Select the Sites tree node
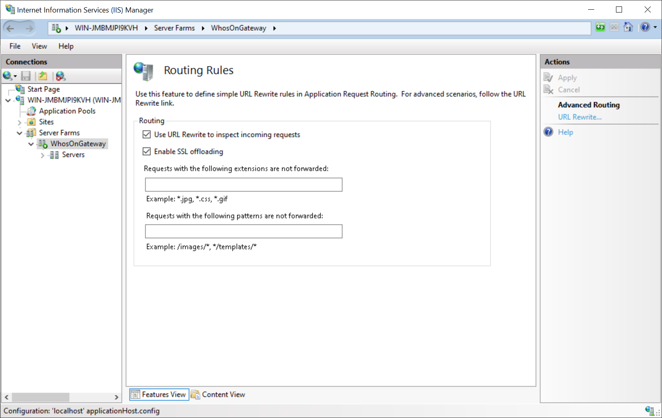This screenshot has width=662, height=418. [46, 122]
